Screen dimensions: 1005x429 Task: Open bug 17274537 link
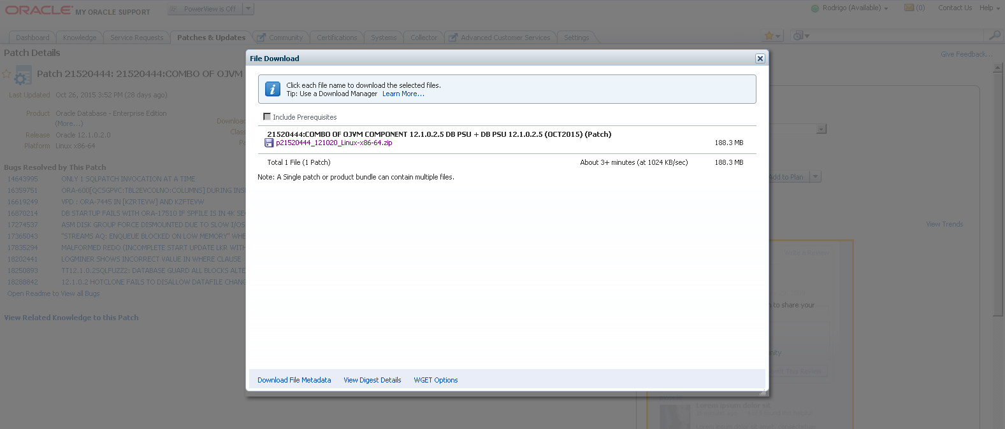tap(22, 225)
